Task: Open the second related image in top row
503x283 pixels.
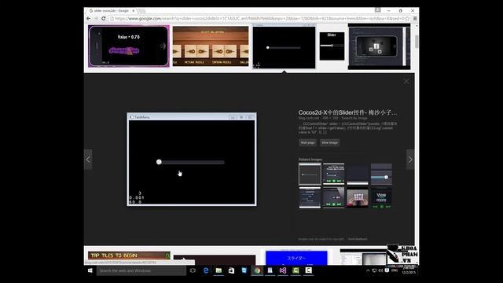Action: tap(333, 174)
